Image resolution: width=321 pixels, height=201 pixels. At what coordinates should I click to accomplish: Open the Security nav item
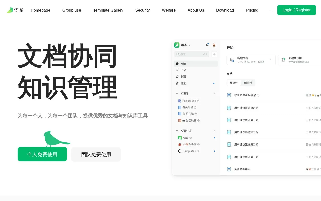pyautogui.click(x=142, y=10)
